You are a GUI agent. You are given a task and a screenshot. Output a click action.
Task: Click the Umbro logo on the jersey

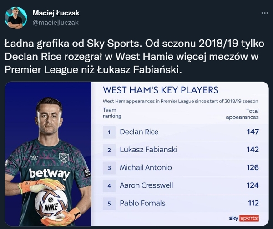34,157
